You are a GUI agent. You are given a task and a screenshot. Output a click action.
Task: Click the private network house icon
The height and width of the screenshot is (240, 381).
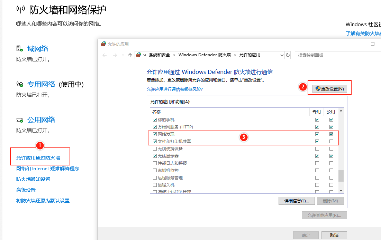point(19,84)
